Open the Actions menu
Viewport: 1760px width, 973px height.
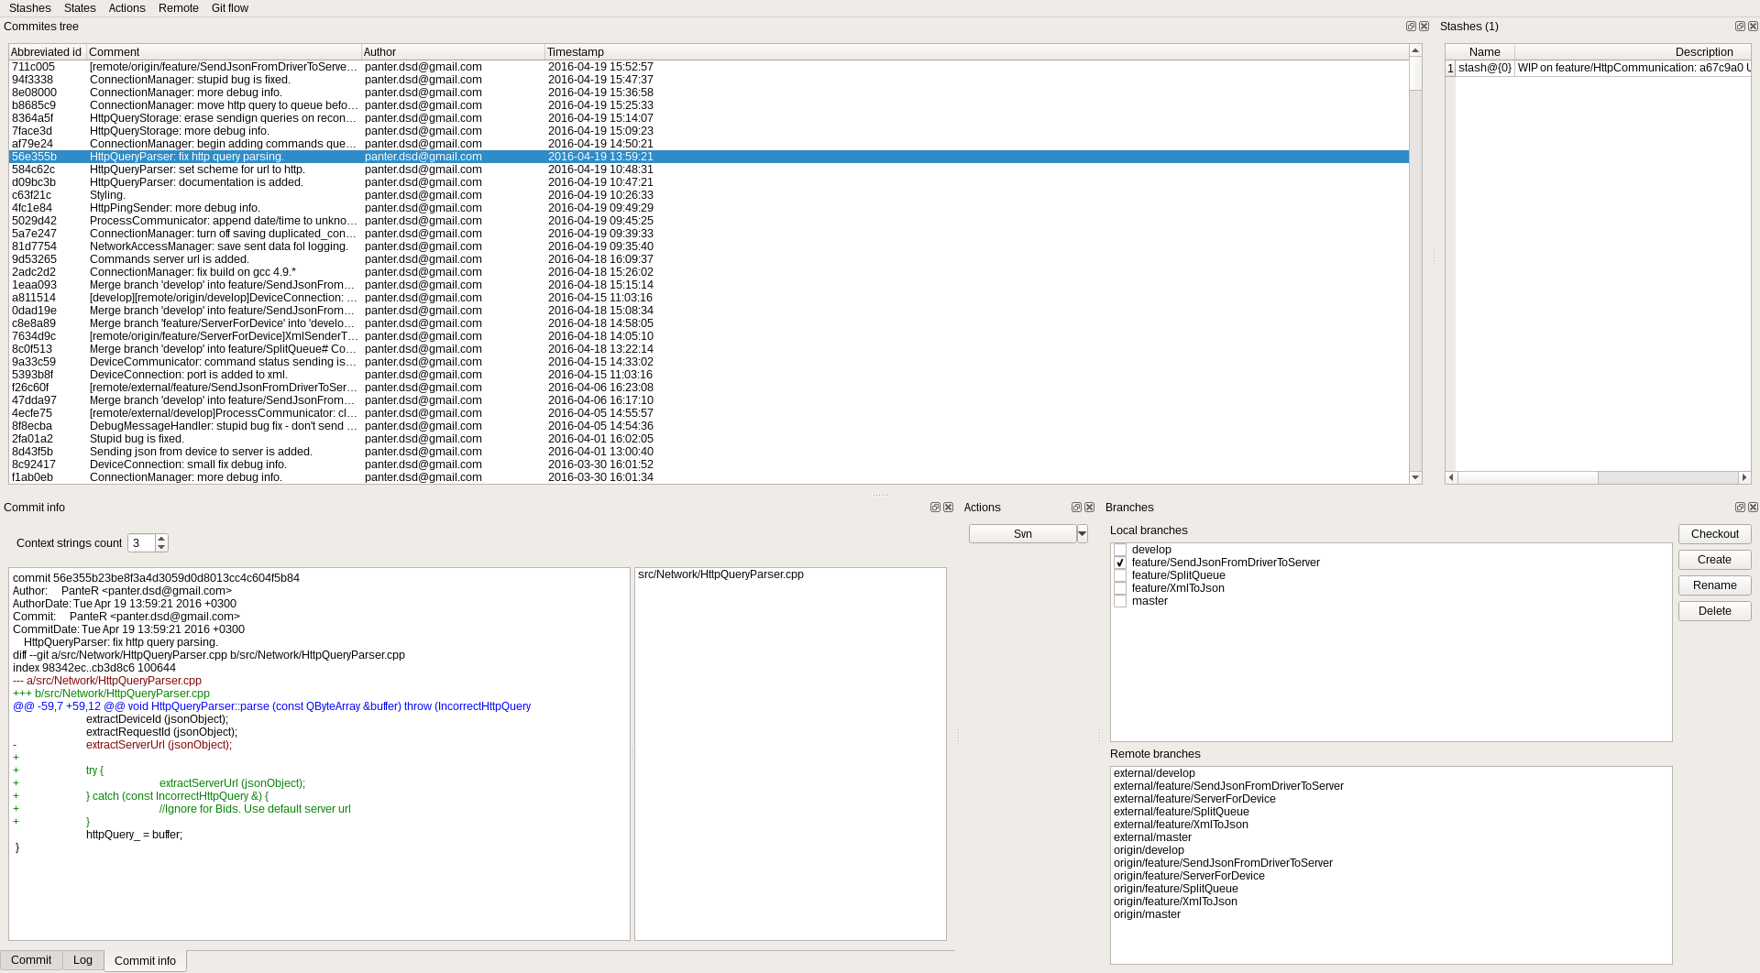(126, 8)
